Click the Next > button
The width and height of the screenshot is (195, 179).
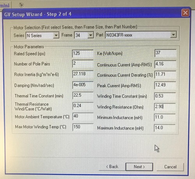[x=139, y=167]
